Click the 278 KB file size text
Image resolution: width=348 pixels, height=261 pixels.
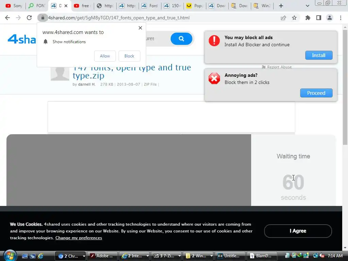pos(106,84)
